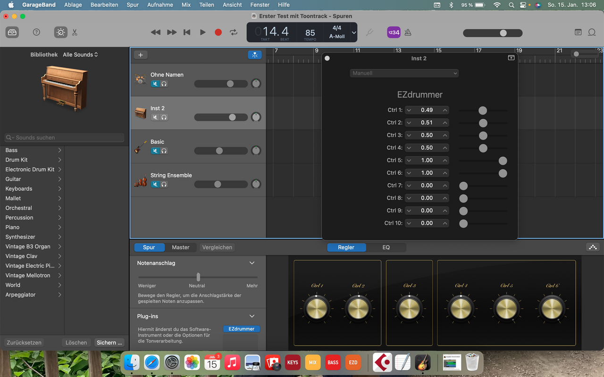The image size is (604, 377).
Task: Open the Library panel icon
Action: tap(12, 32)
